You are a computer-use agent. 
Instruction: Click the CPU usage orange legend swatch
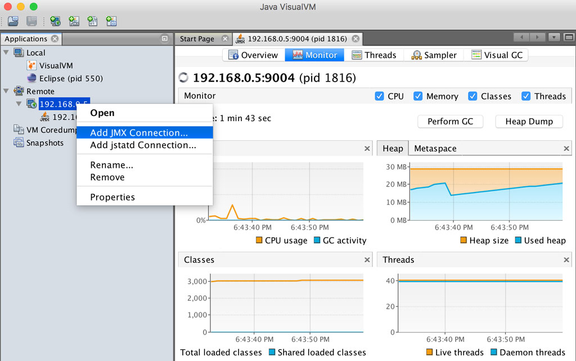coord(259,240)
